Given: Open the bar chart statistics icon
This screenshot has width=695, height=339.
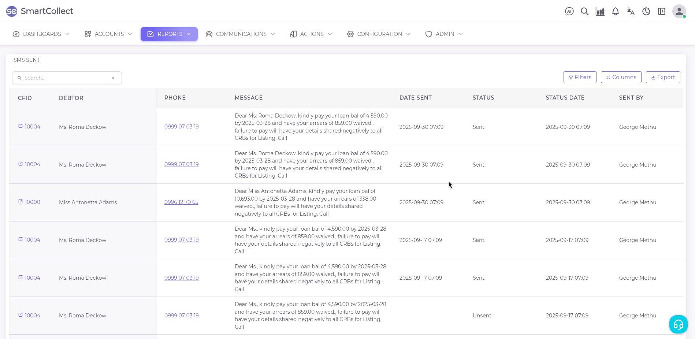Looking at the screenshot, I should pos(600,11).
